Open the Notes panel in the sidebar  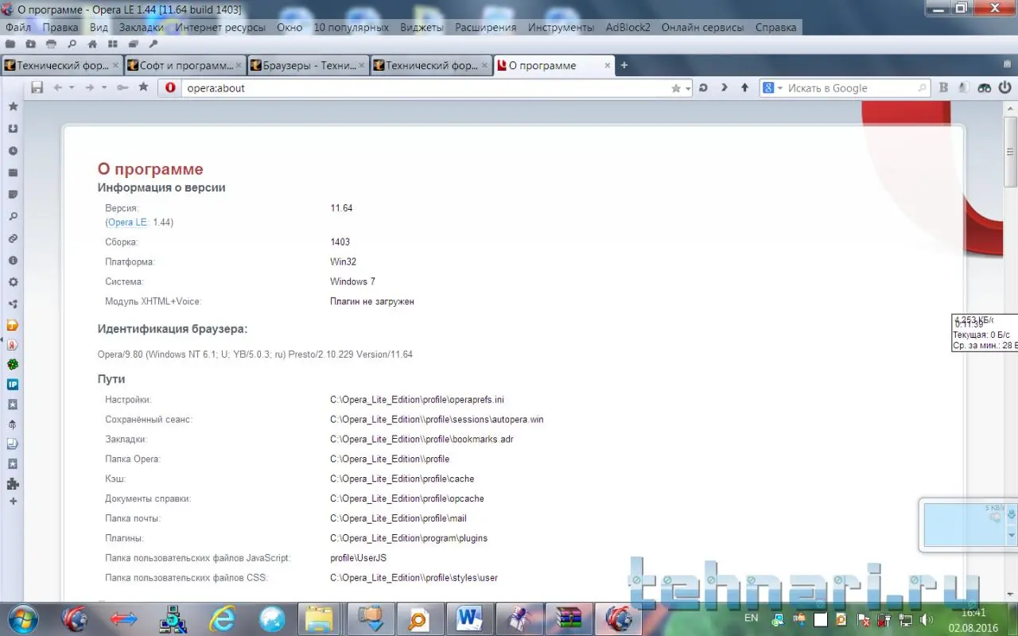point(13,195)
